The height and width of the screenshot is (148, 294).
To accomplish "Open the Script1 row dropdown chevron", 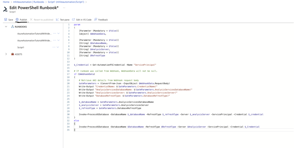I will click(58, 47).
